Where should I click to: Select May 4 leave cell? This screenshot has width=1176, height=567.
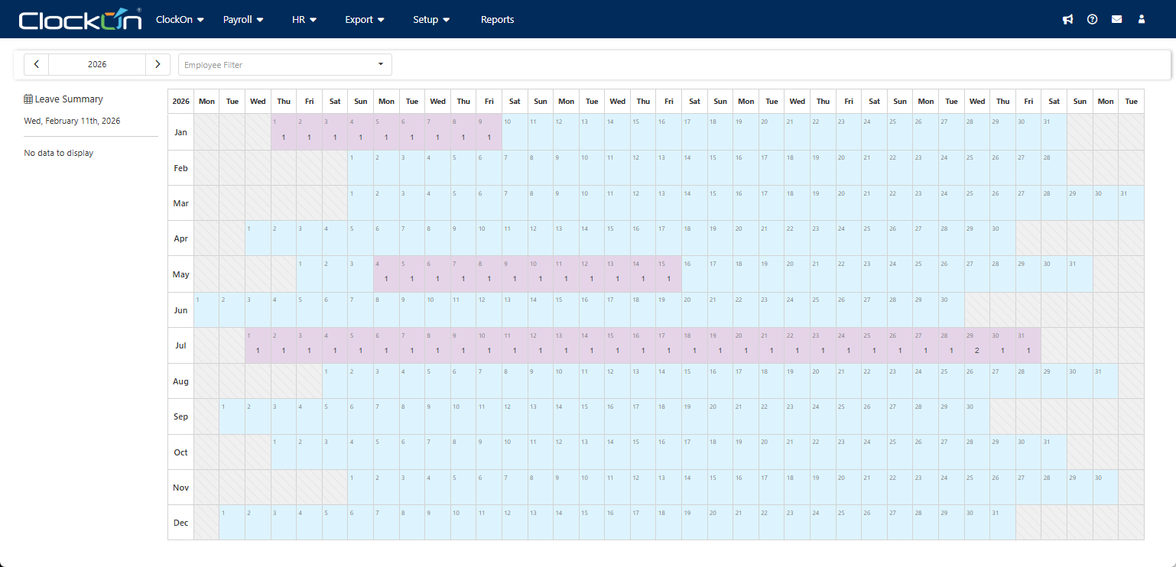(387, 274)
